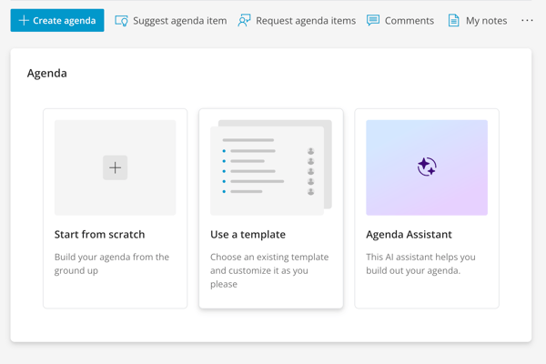Click the Suggest agenda item lightbulb icon

coord(121,21)
